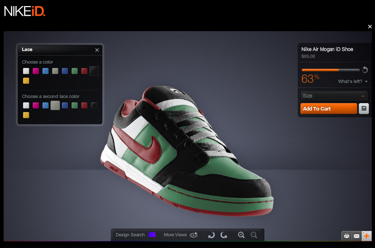Viewport: 375px width, 248px height.
Task: Choose yellow as the first lace color
Action: click(x=26, y=81)
